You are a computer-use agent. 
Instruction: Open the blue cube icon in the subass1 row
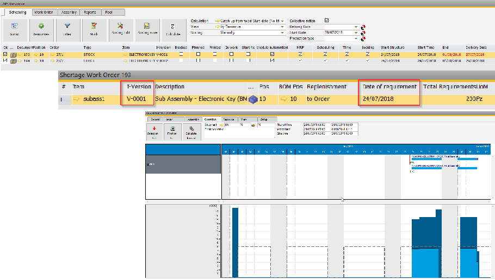253,99
